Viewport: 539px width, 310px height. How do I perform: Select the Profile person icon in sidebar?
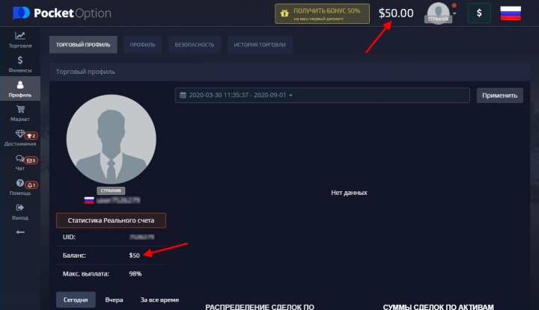pos(20,84)
